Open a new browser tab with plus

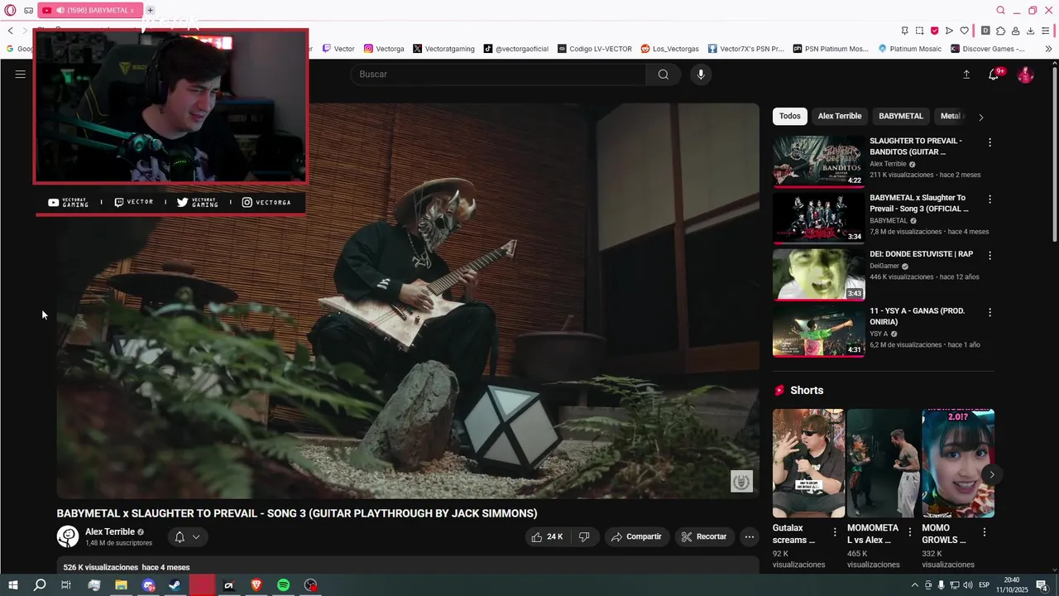150,10
